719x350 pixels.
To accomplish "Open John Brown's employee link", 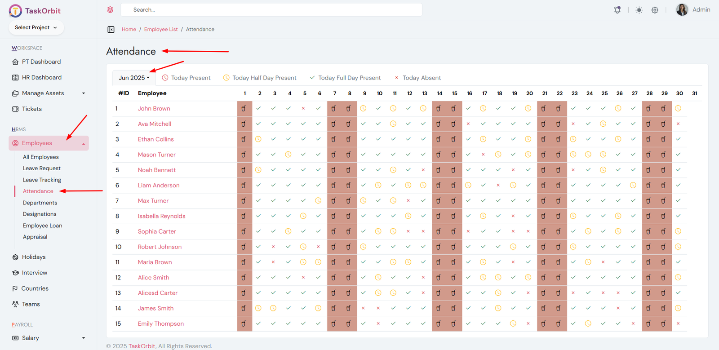I will [x=154, y=109].
